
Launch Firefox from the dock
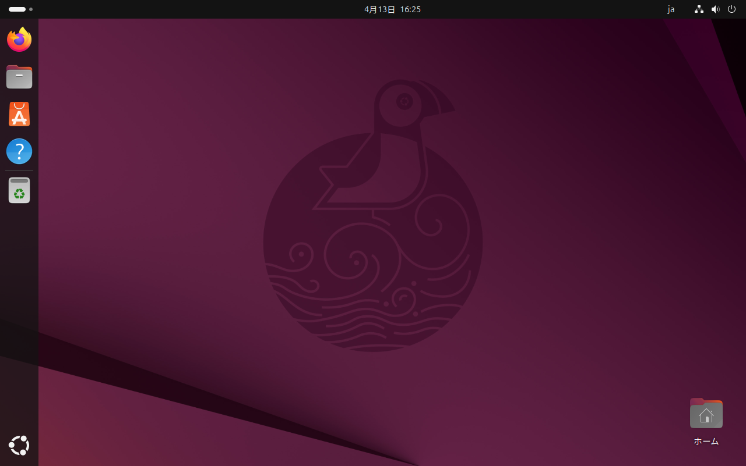point(19,40)
